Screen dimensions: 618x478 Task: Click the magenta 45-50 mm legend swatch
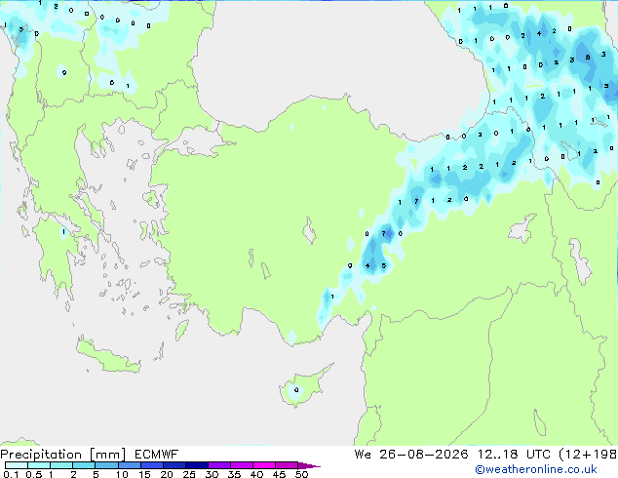287,465
